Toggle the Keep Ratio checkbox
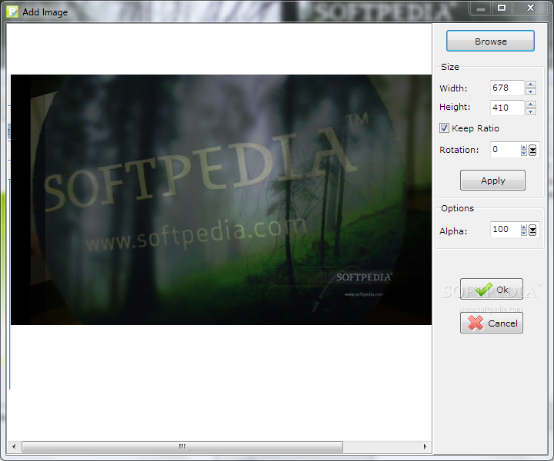Image resolution: width=554 pixels, height=461 pixels. [444, 128]
